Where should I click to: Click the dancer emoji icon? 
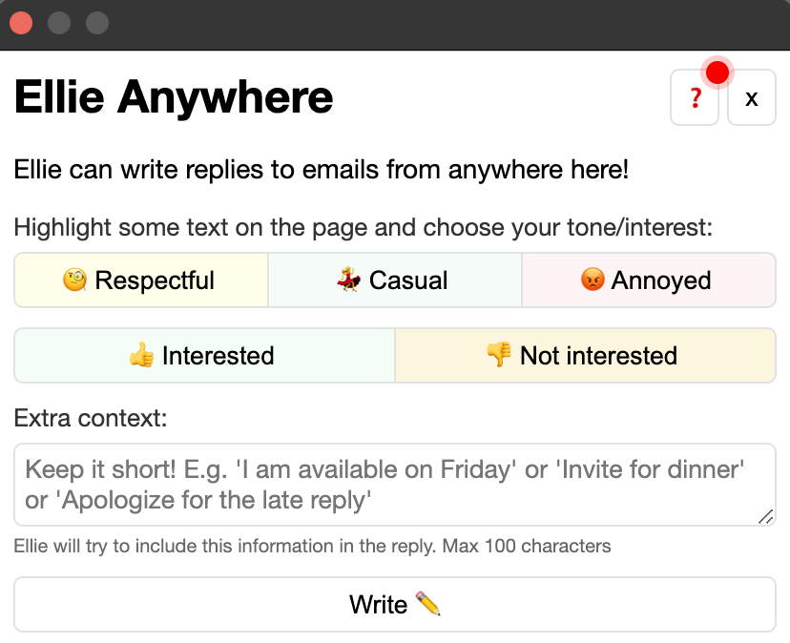349,280
